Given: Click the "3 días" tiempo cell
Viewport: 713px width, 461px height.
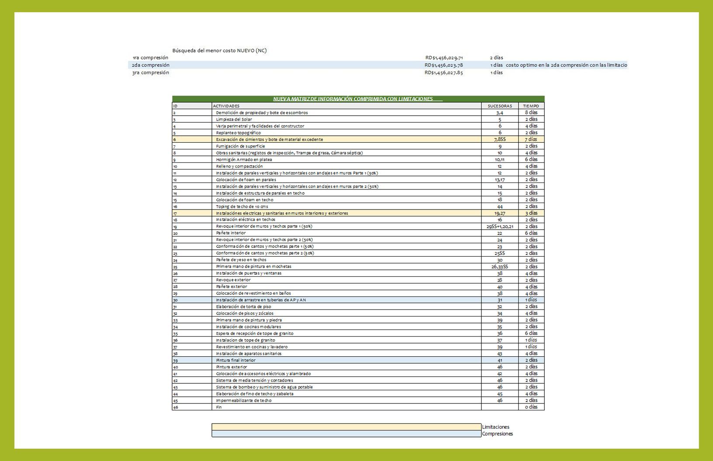Looking at the screenshot, I should [531, 213].
